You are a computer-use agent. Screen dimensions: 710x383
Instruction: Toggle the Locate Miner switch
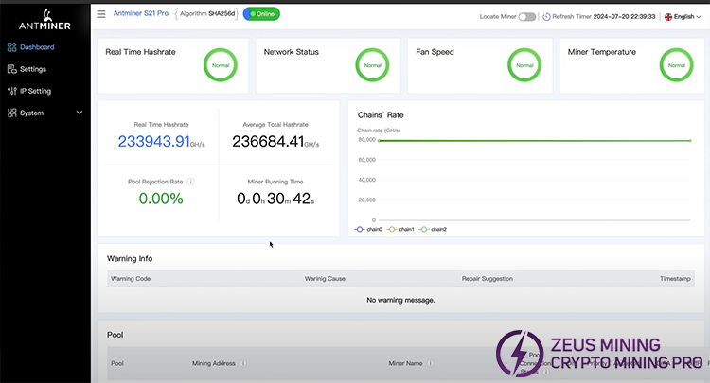pos(526,17)
